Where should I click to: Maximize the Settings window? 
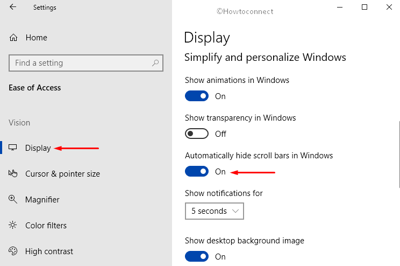[365, 7]
